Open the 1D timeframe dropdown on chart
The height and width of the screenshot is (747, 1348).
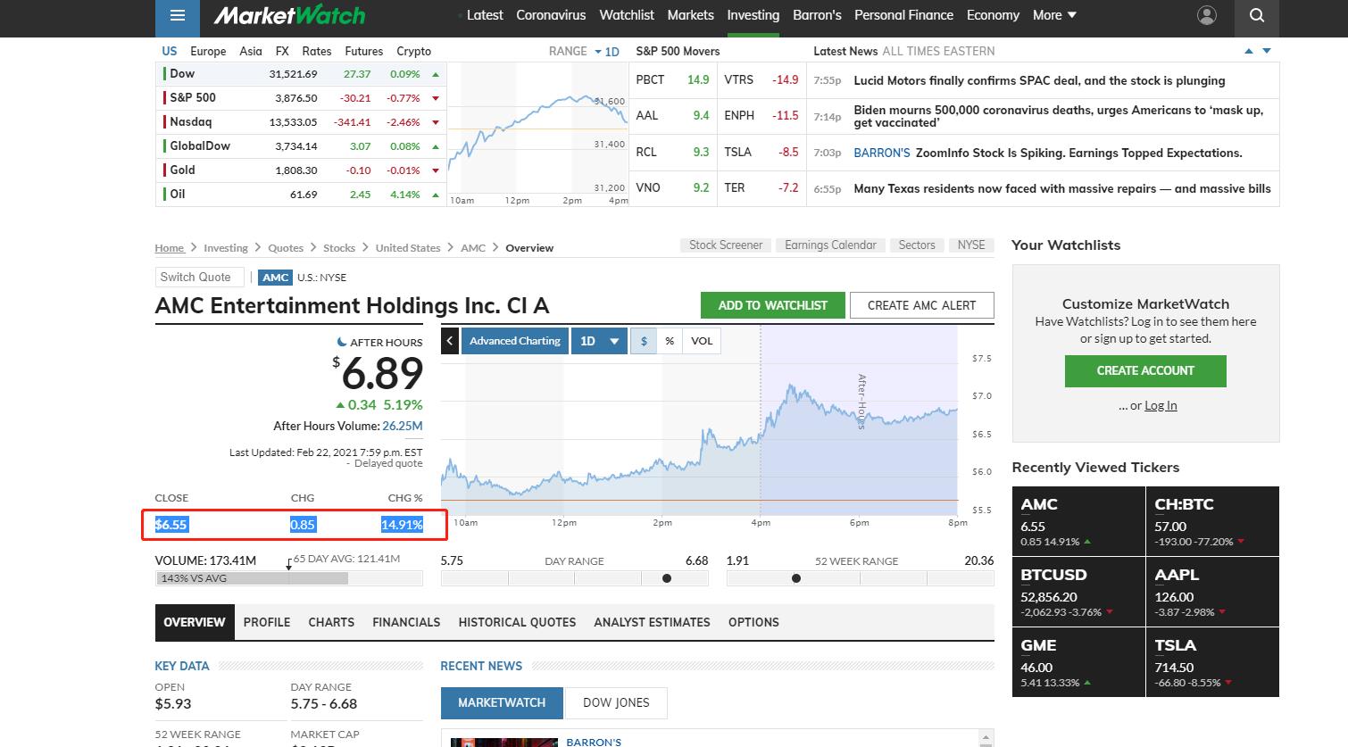click(x=599, y=340)
